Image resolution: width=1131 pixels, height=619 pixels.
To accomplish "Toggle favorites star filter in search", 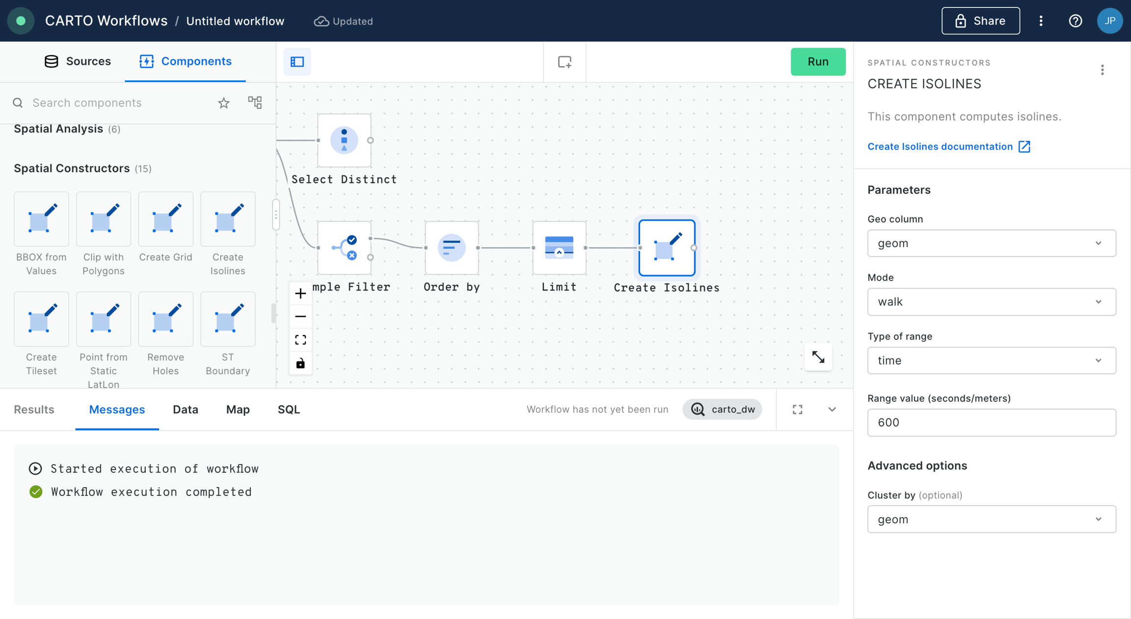I will point(224,103).
